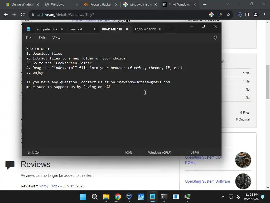The width and height of the screenshot is (270, 203).
Task: Close the Process Hacker browser tab
Action: coord(116,4)
